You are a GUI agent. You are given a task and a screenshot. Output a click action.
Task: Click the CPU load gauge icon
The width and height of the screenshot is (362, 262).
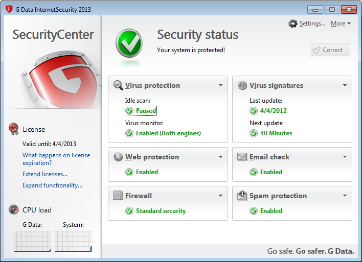(14, 210)
